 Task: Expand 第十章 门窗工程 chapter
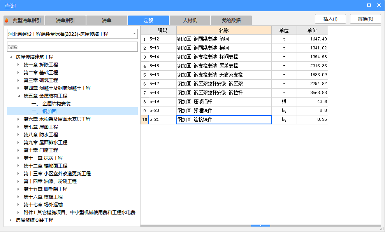click(x=18, y=150)
